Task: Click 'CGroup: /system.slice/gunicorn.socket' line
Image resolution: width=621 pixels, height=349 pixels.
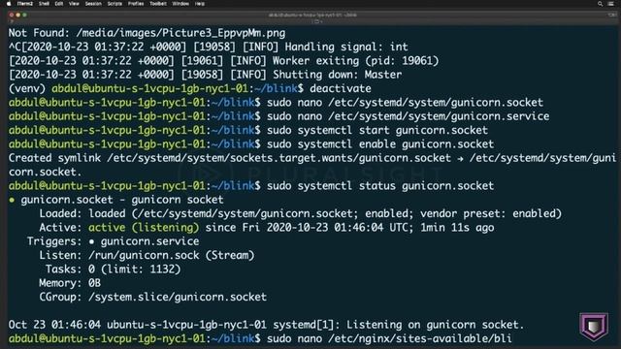Action: pos(153,297)
